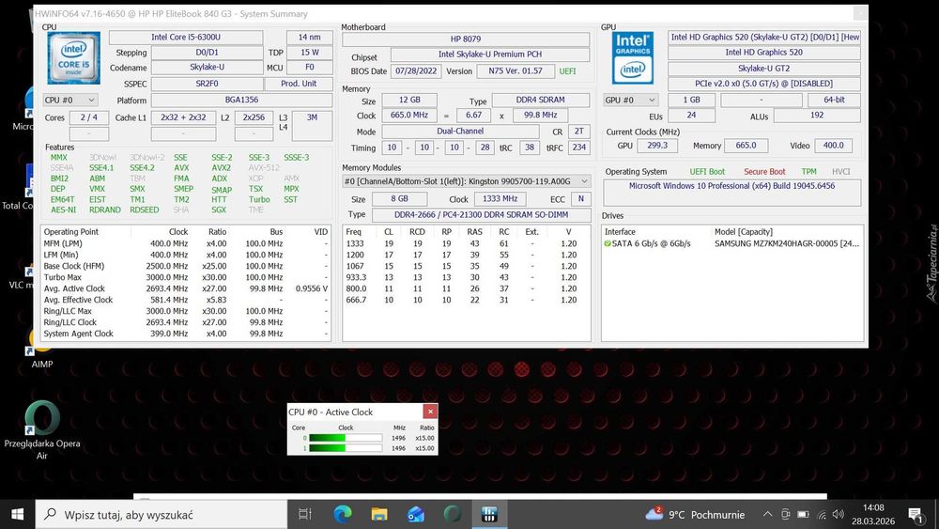Open the weather widget showing 9°C Pochmurnie

[695, 514]
